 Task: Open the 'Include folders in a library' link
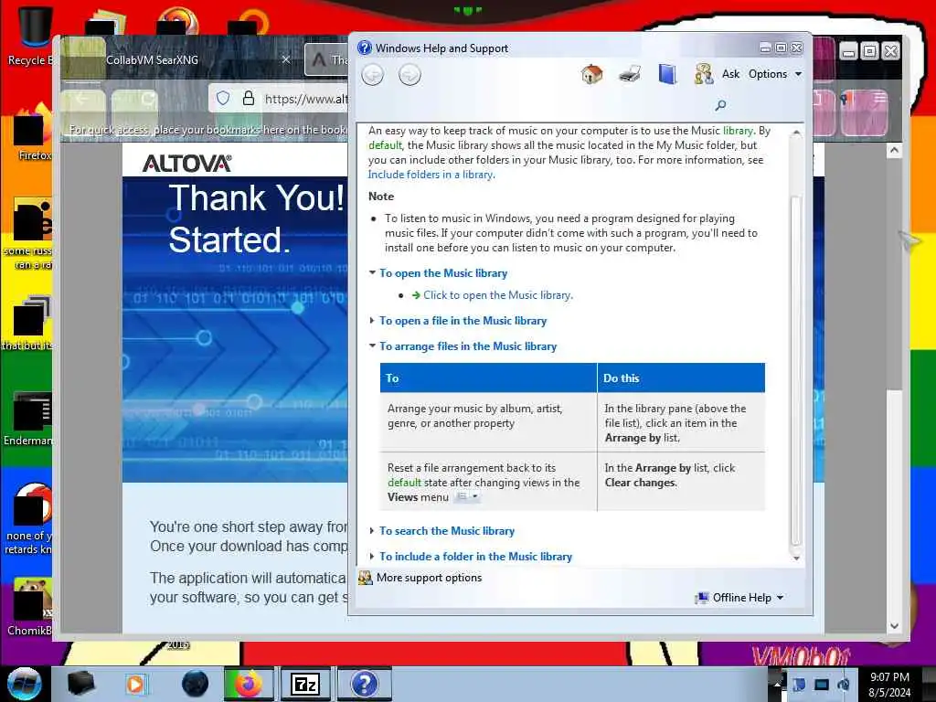coord(431,175)
